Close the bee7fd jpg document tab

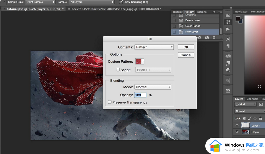(69, 9)
